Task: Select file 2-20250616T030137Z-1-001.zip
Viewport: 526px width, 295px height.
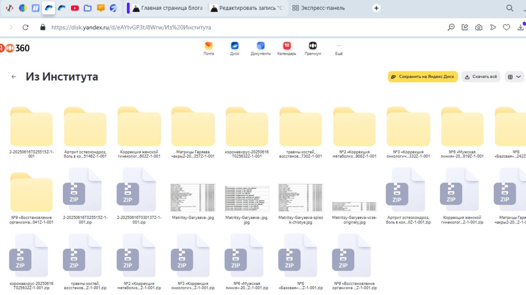Action: click(x=139, y=196)
